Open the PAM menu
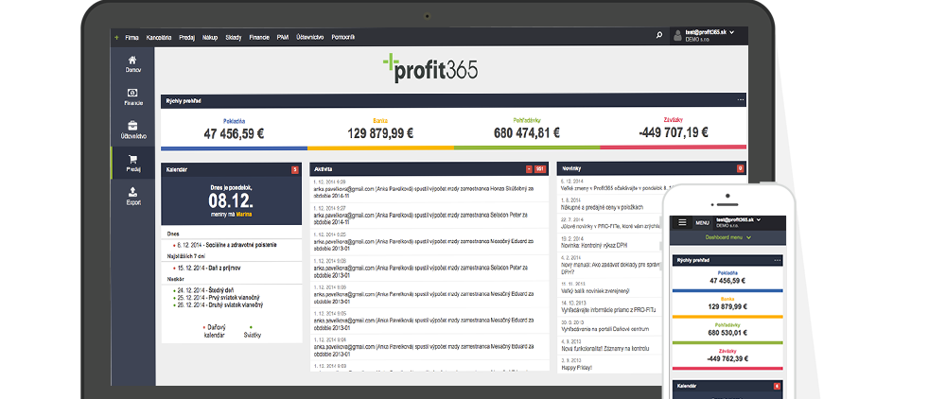Viewport: 946px width, 399px height. [x=282, y=38]
